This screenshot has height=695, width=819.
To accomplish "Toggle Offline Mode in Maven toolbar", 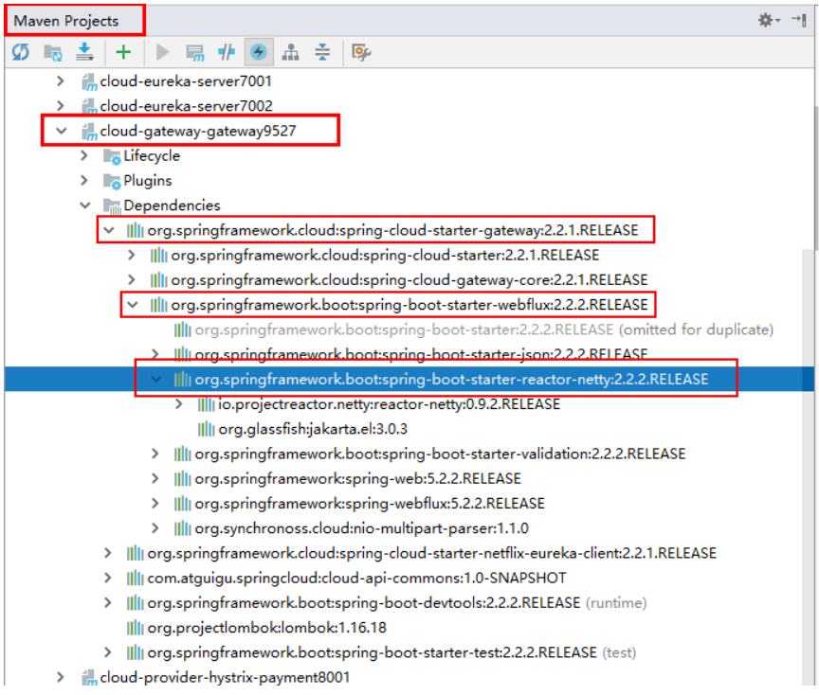I will pyautogui.click(x=227, y=52).
